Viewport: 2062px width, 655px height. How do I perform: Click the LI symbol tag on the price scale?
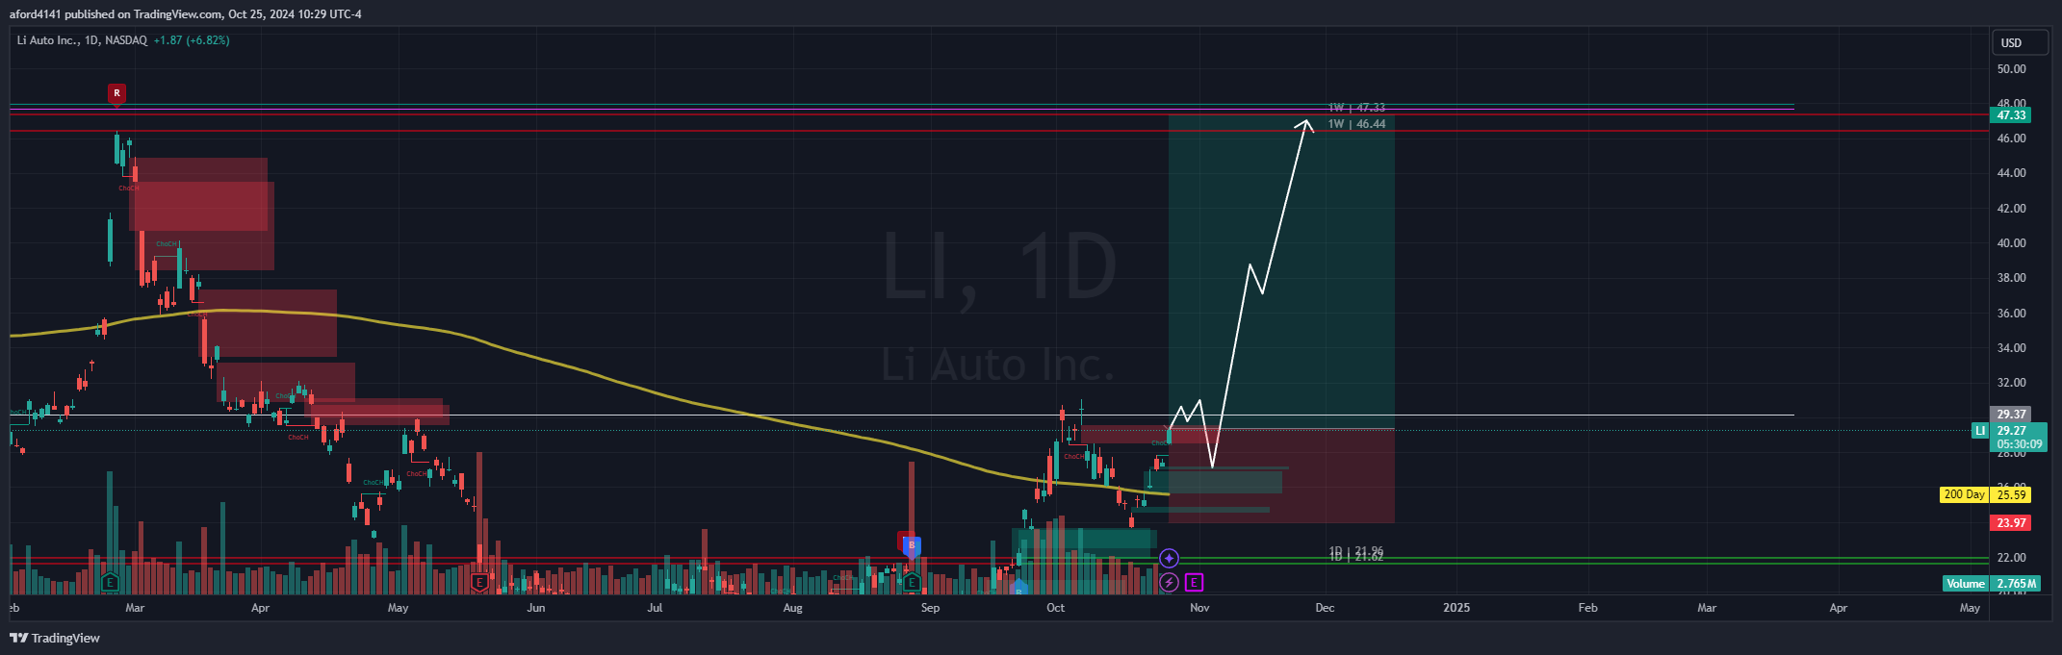[1980, 431]
